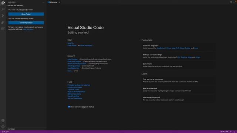Click errors and warnings status indicator

point(5,132)
